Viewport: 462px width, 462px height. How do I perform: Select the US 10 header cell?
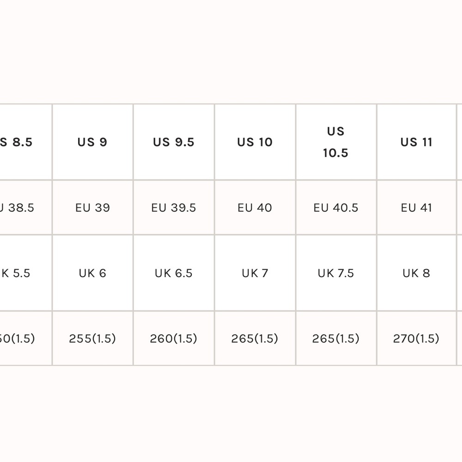[x=255, y=142]
